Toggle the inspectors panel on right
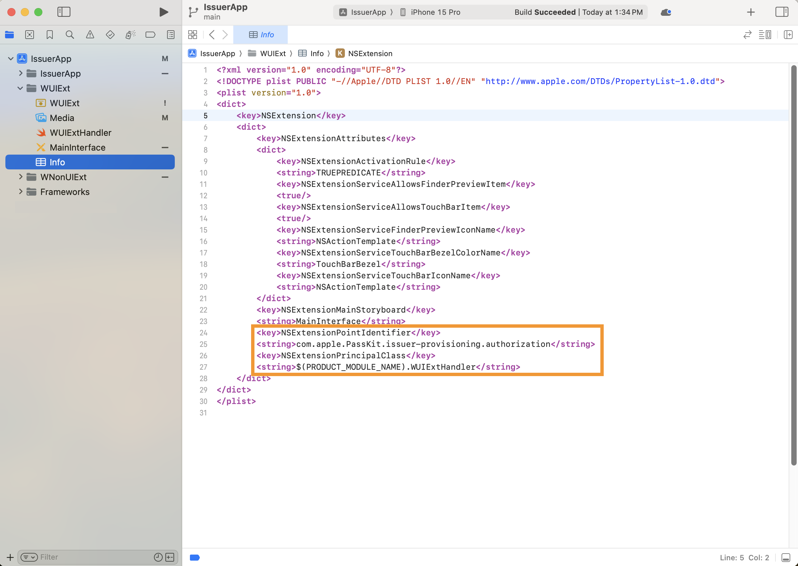The width and height of the screenshot is (798, 566). 782,12
